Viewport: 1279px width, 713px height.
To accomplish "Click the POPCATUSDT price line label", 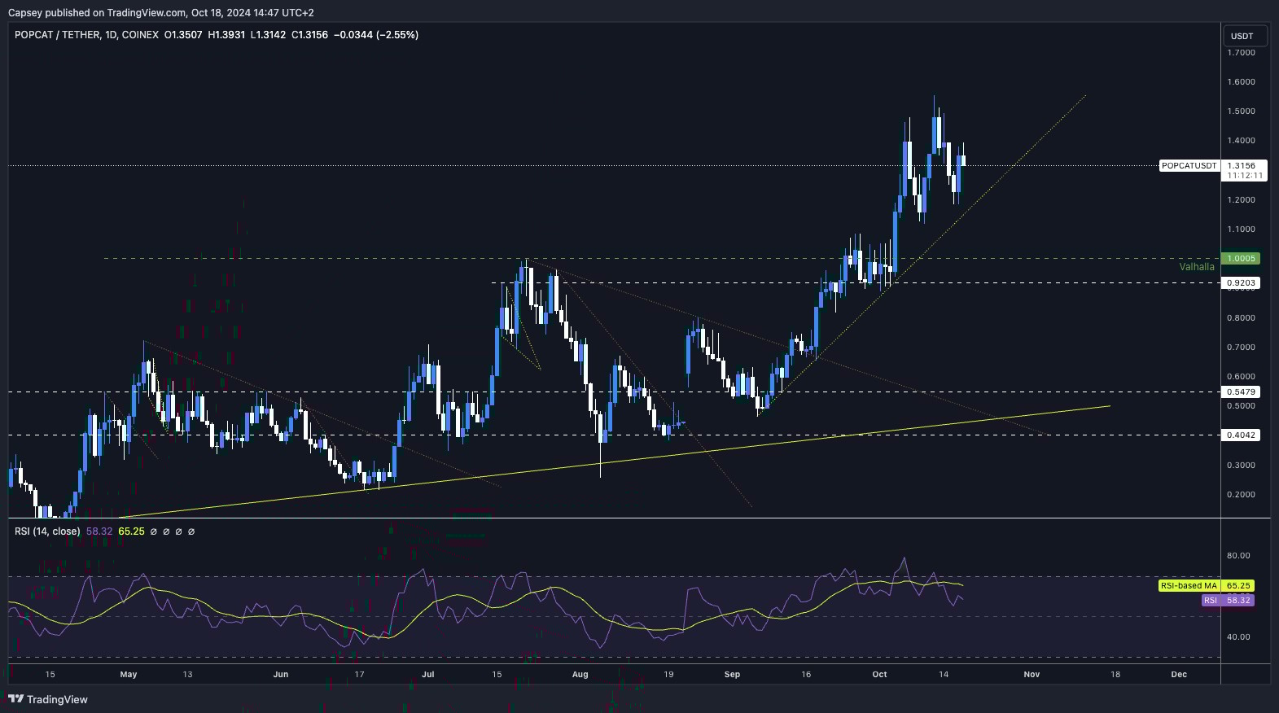I will (1189, 166).
